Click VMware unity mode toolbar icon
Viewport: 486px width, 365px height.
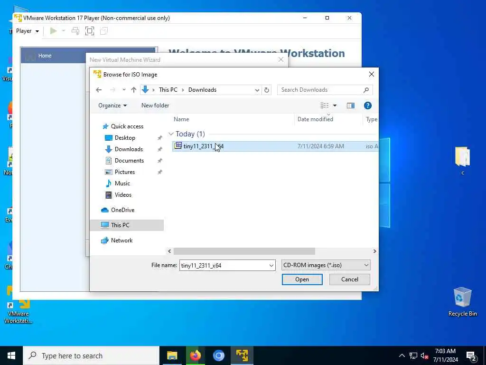[104, 31]
